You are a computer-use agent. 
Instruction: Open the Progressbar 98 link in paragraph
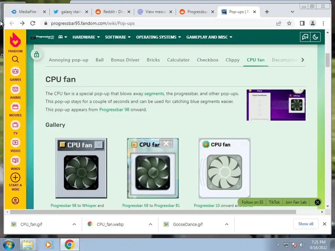[x=114, y=109]
